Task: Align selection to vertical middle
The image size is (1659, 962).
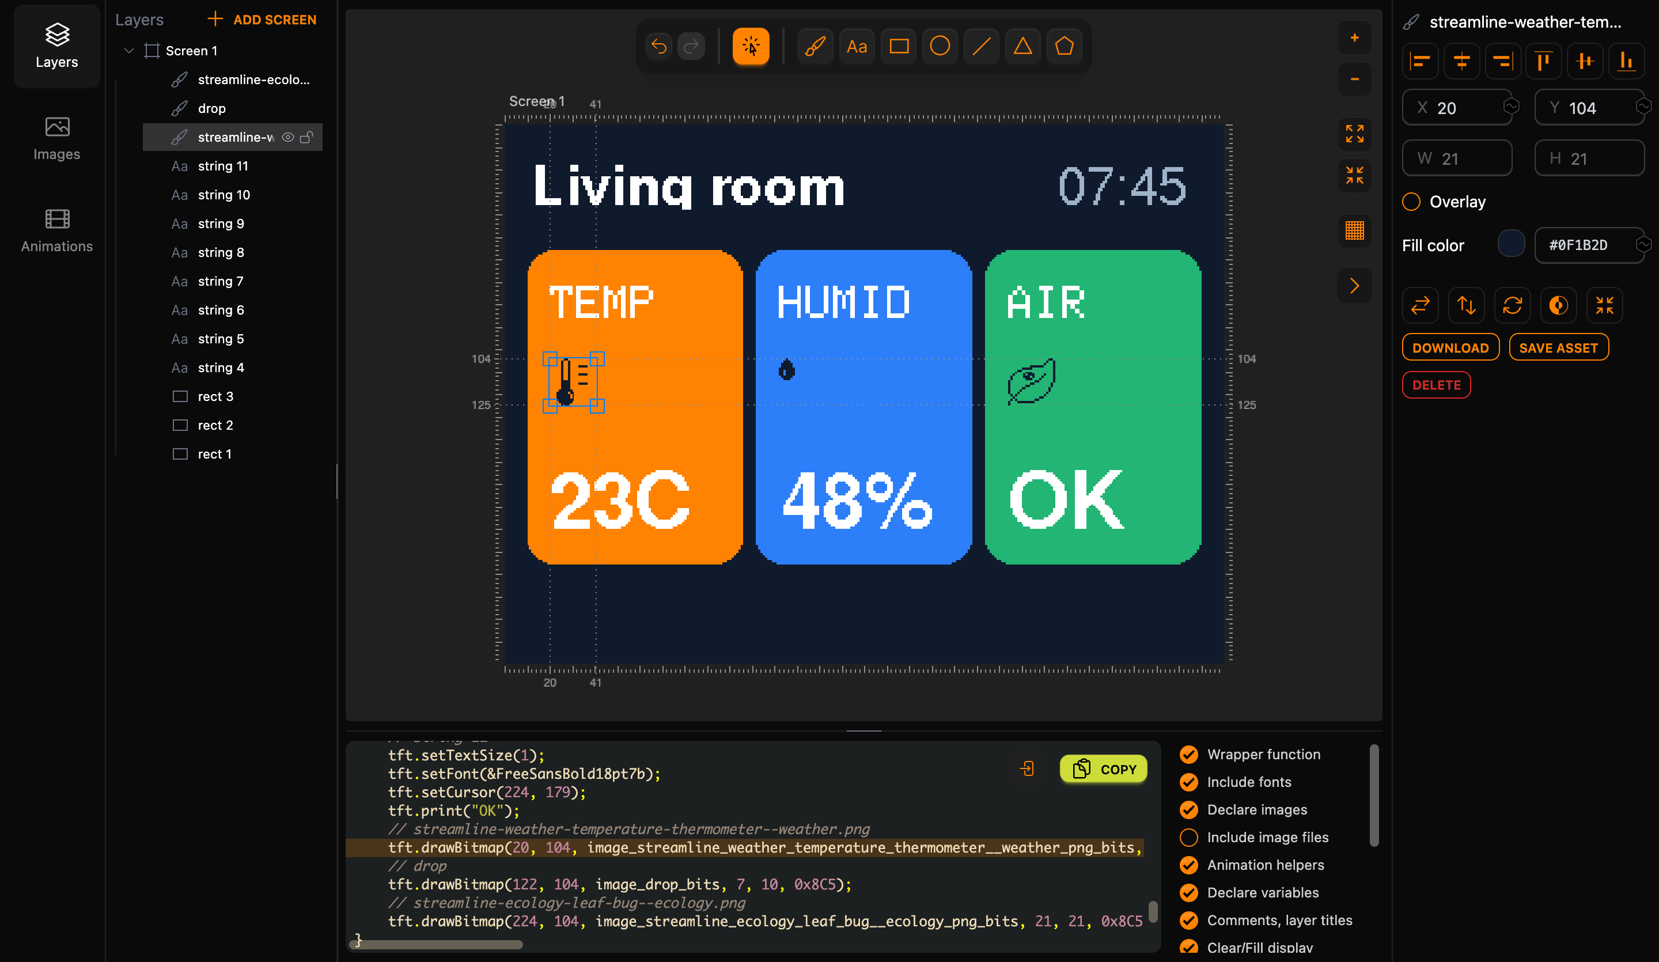Action: coord(1585,61)
